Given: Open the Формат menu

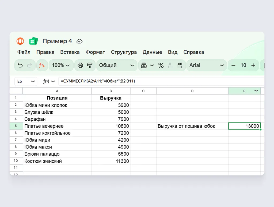Looking at the screenshot, I should coord(95,52).
